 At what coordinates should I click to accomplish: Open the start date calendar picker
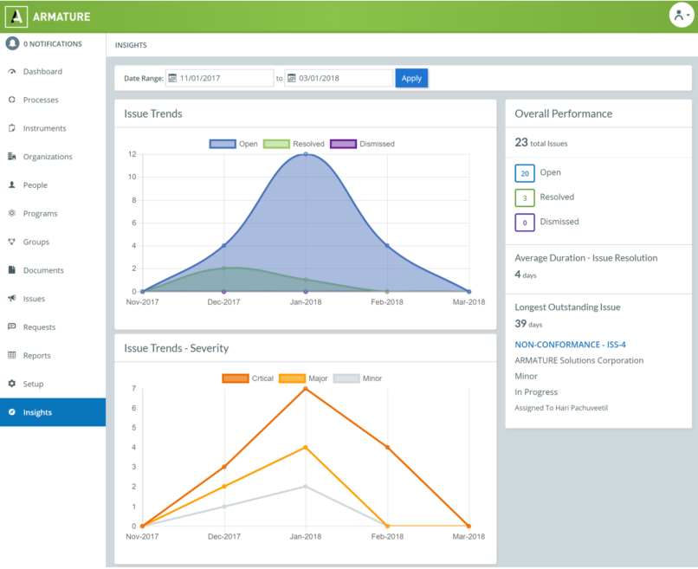[x=172, y=78]
